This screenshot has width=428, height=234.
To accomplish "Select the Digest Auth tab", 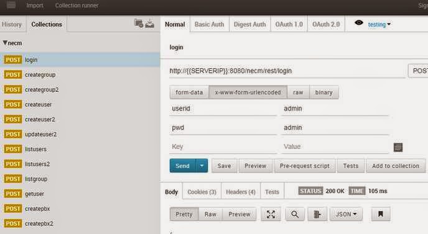I will [249, 24].
